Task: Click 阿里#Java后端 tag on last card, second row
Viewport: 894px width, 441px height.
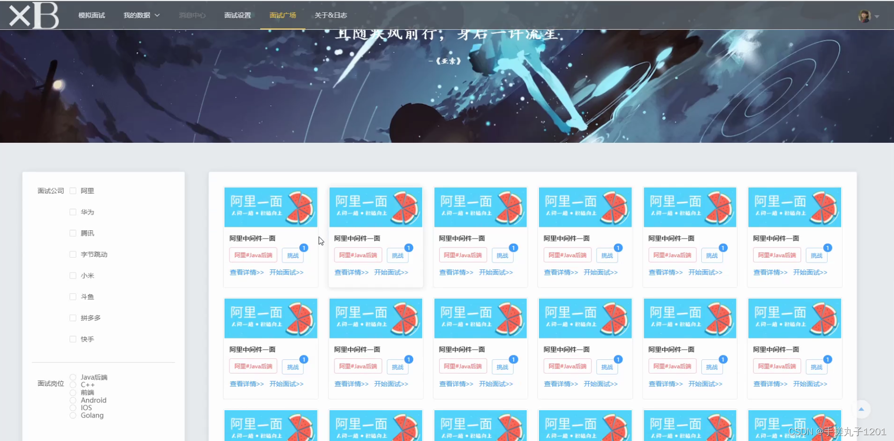Action: click(777, 366)
